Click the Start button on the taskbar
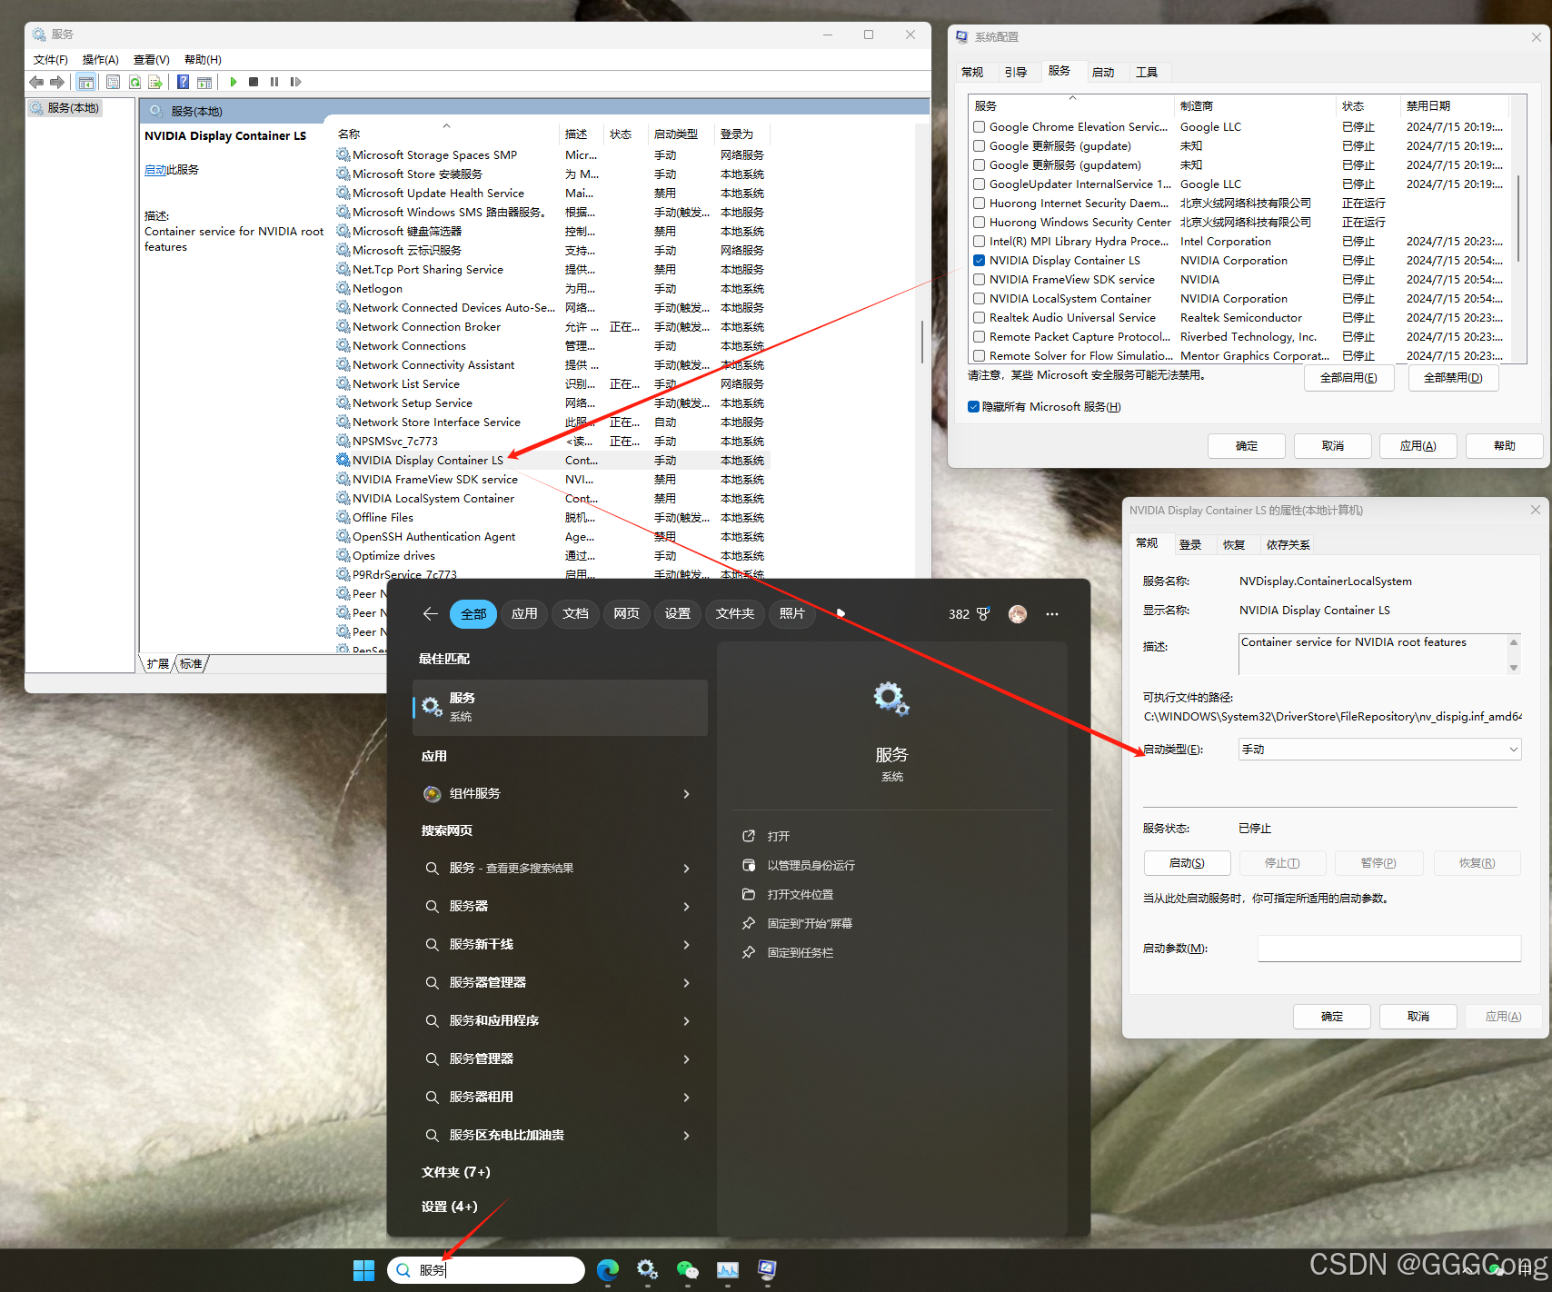This screenshot has height=1292, width=1552. [364, 1270]
